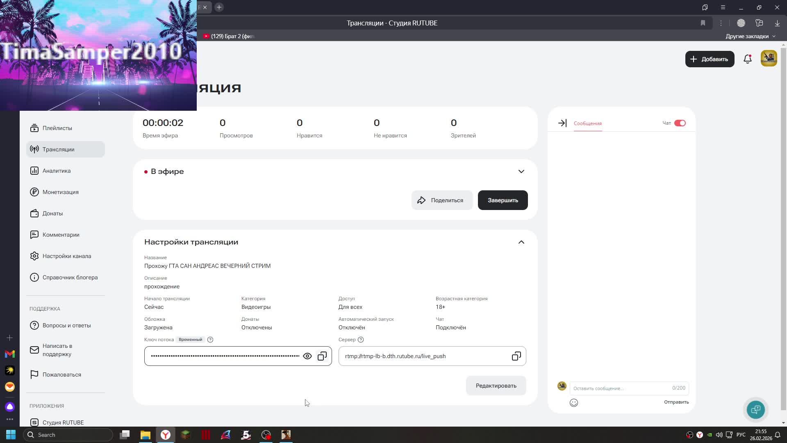Image resolution: width=787 pixels, height=443 pixels.
Task: Copy the stream key
Action: [x=322, y=356]
